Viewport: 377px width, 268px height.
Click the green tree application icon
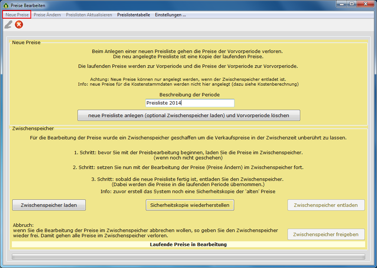pos(6,6)
